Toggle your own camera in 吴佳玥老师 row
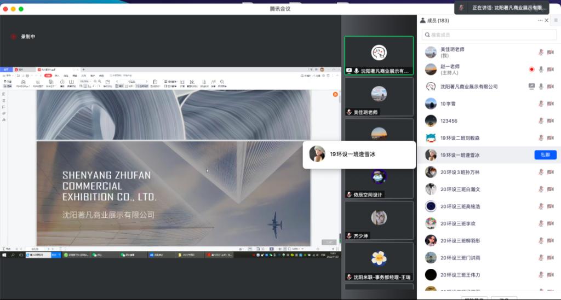Image resolution: width=561 pixels, height=300 pixels. 550,52
